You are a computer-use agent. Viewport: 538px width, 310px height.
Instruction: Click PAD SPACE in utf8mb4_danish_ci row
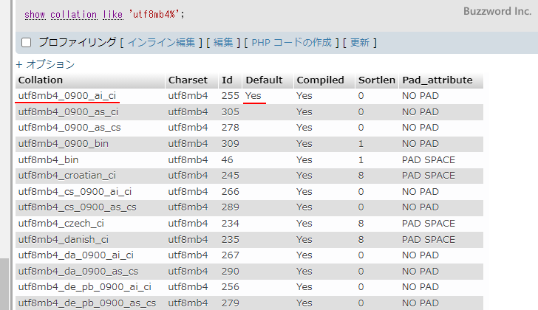coord(429,239)
